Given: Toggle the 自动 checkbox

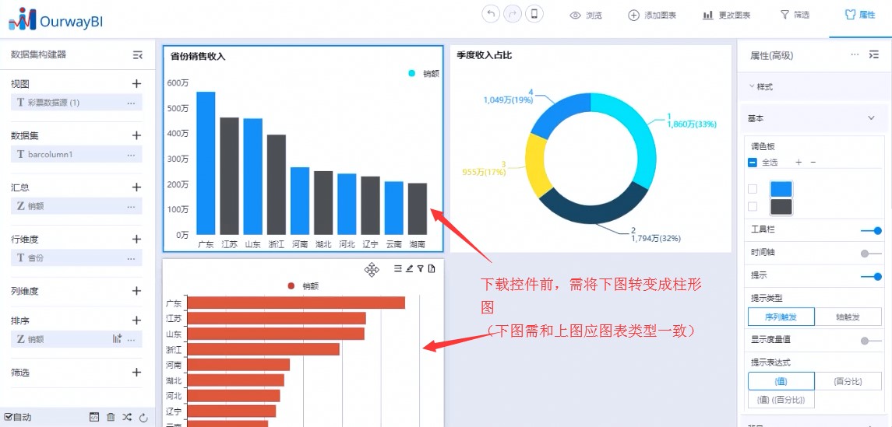Looking at the screenshot, I should [x=8, y=418].
